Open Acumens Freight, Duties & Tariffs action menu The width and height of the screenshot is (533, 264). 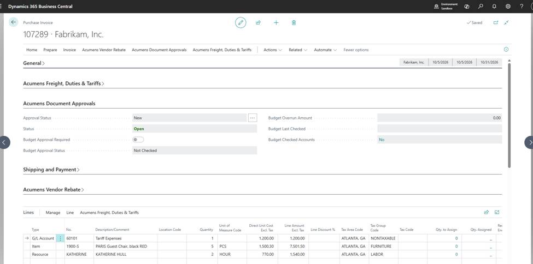tap(222, 50)
